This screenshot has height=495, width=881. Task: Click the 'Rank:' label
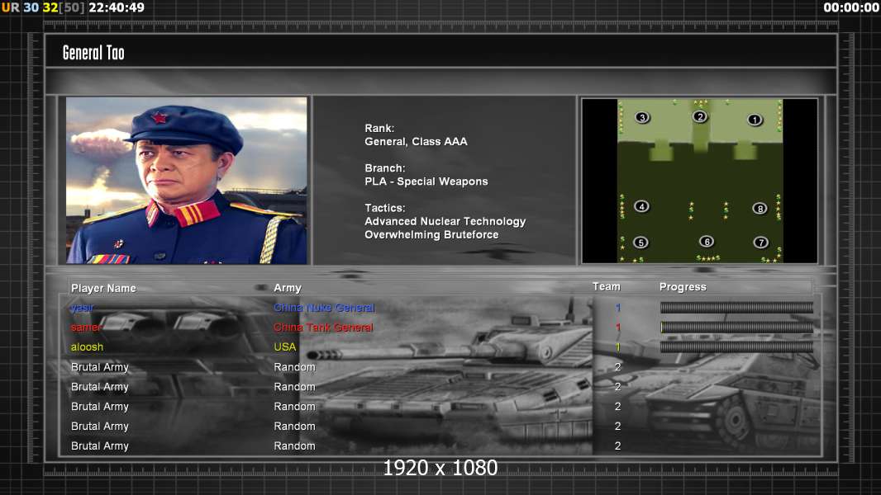(x=379, y=129)
